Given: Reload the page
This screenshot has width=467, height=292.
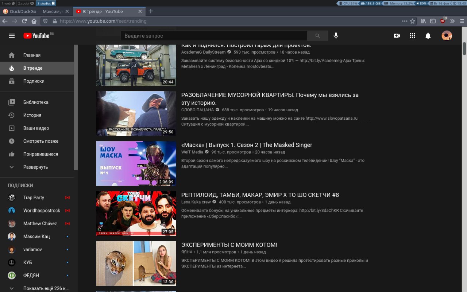Looking at the screenshot, I should [24, 21].
